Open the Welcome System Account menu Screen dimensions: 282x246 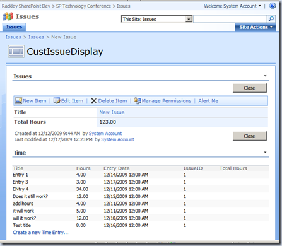[232, 6]
